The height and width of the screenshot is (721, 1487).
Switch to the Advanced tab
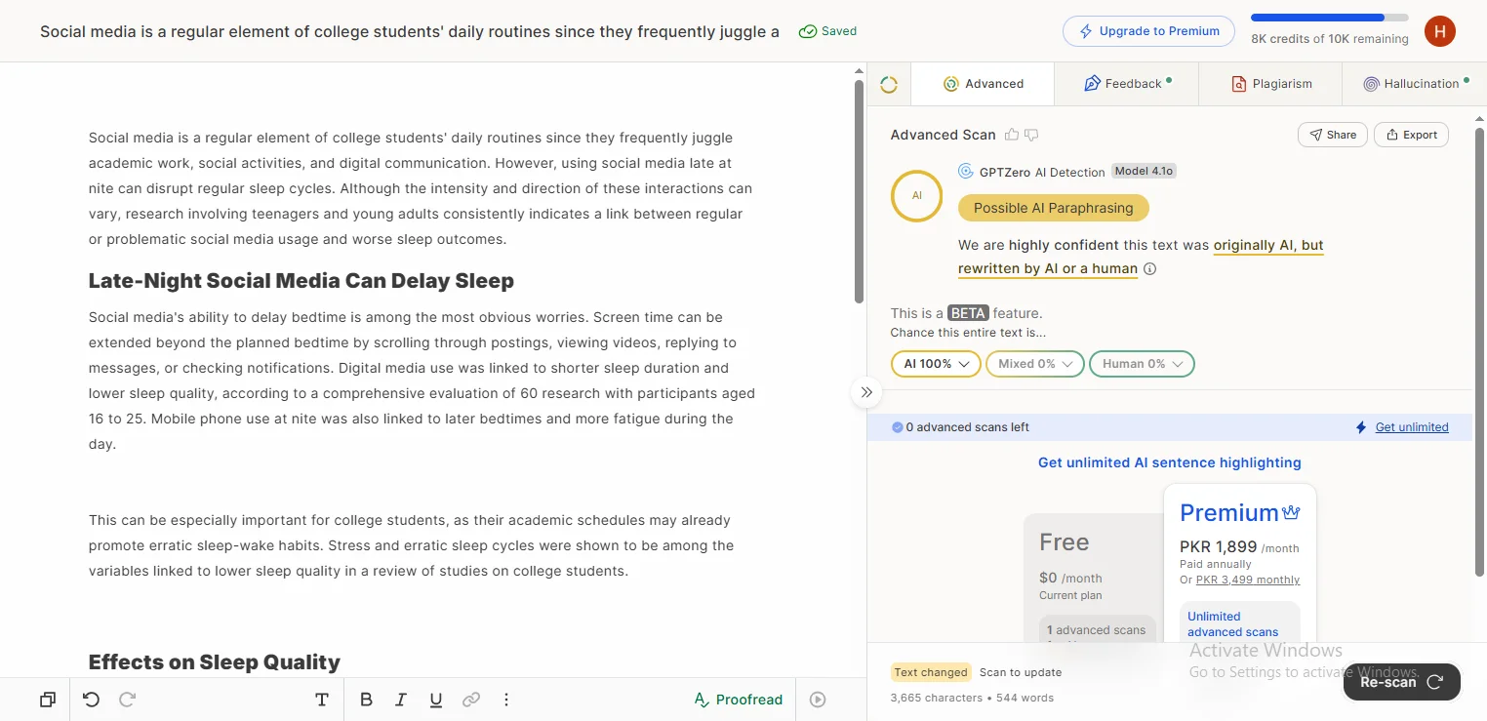983,84
